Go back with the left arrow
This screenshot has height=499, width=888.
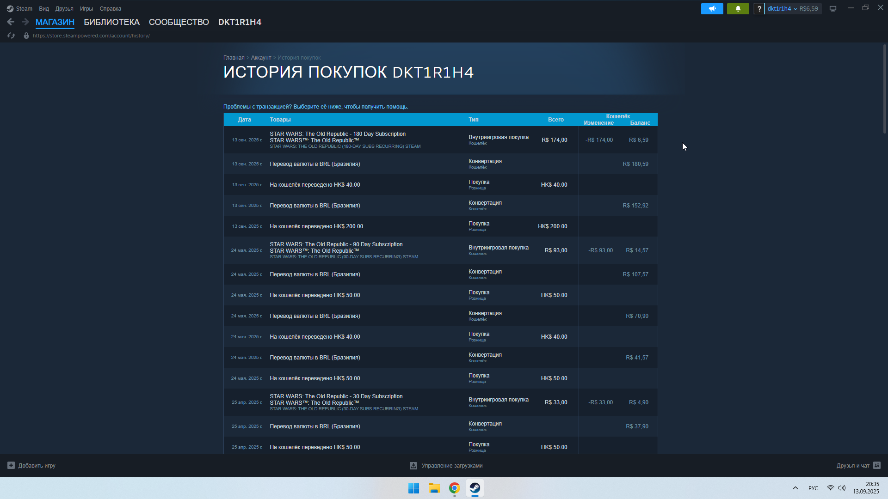11,22
